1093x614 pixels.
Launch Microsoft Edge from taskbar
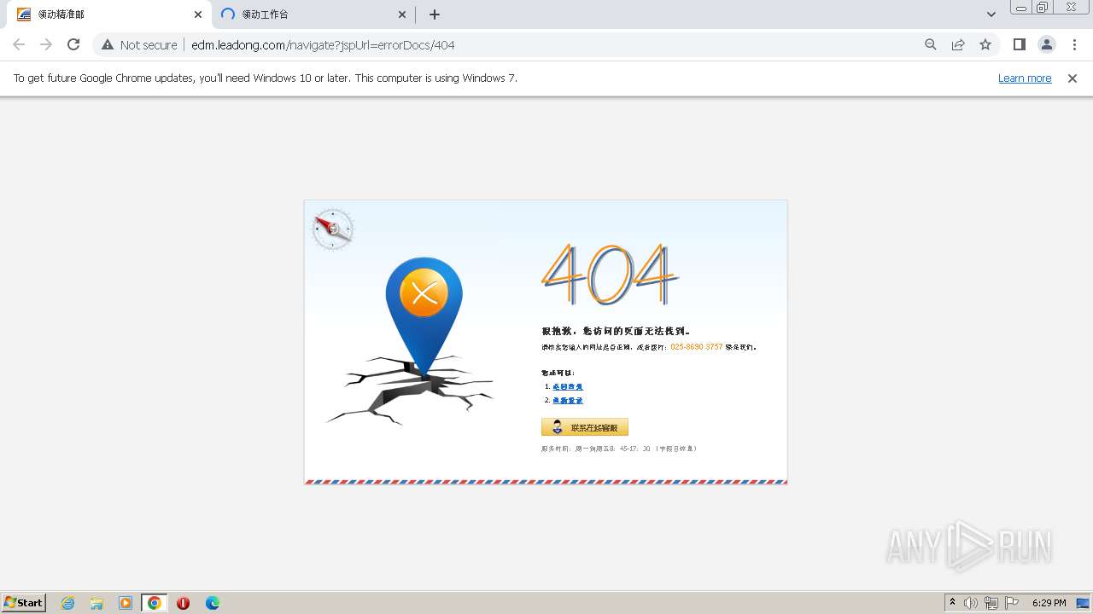coord(212,603)
